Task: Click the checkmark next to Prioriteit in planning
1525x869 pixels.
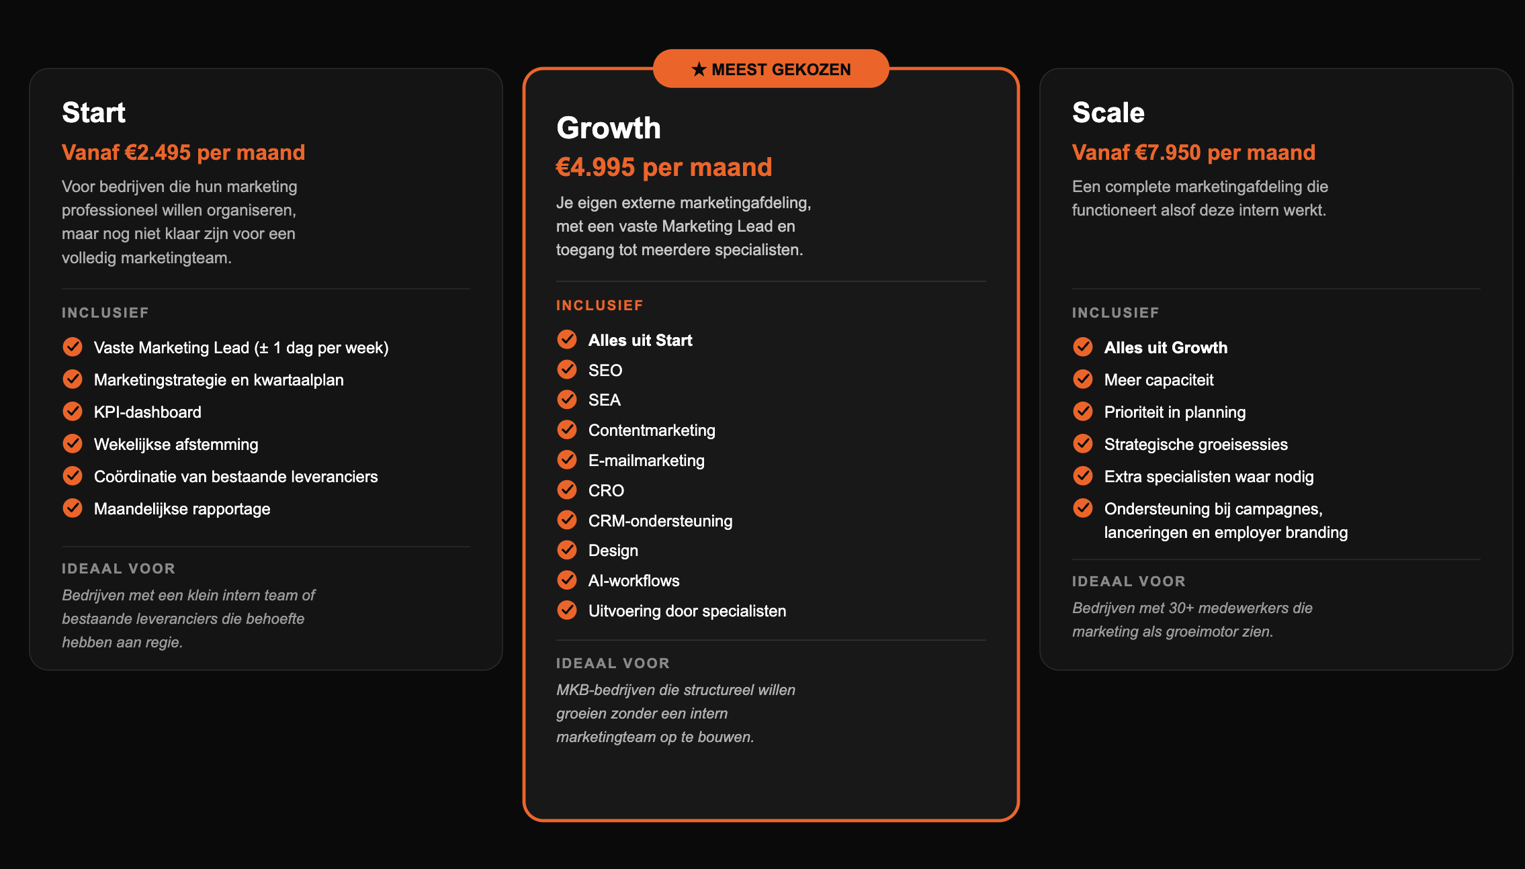Action: (x=1083, y=411)
